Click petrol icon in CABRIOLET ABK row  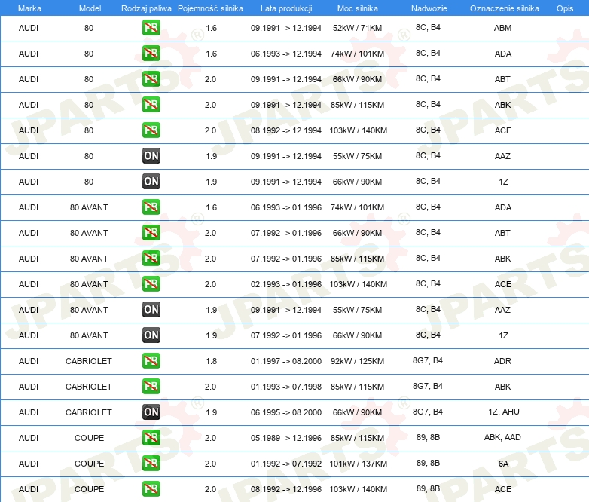151,386
